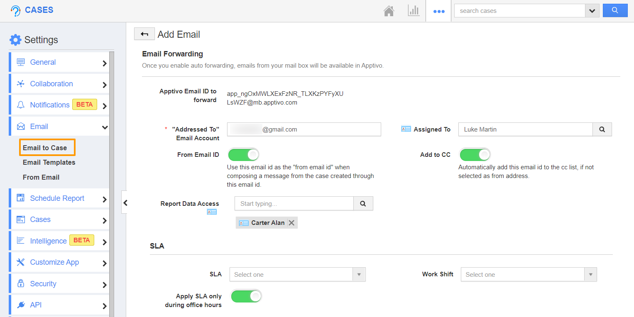This screenshot has width=634, height=317.
Task: Expand the Schedule Report section chevron
Action: point(104,200)
